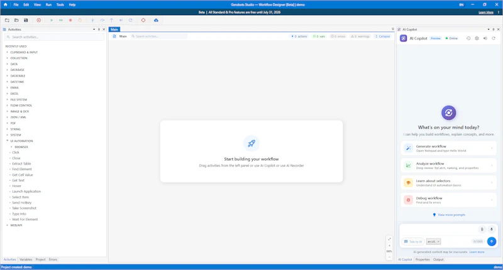Send the prompt with blue arrow button
This screenshot has width=503, height=270.
[x=492, y=242]
